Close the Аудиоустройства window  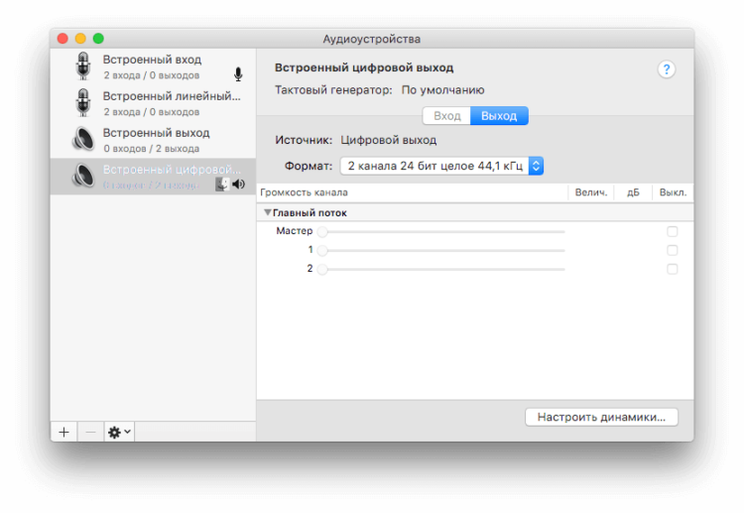(x=62, y=39)
